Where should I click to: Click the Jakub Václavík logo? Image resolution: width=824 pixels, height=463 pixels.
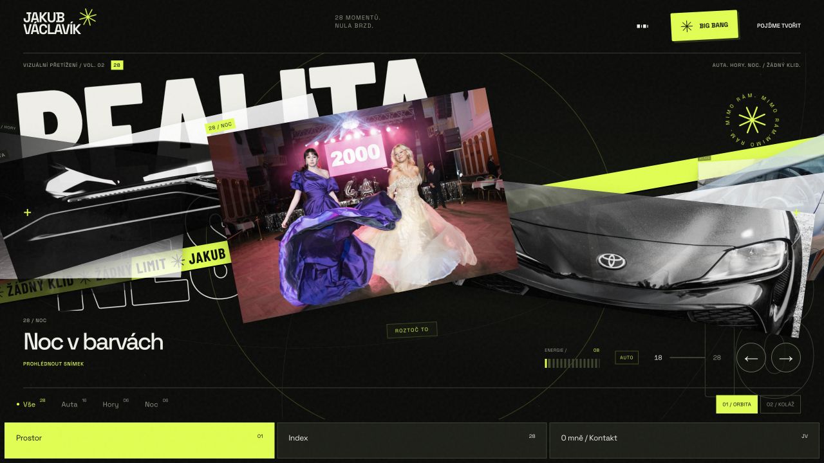[x=60, y=21]
